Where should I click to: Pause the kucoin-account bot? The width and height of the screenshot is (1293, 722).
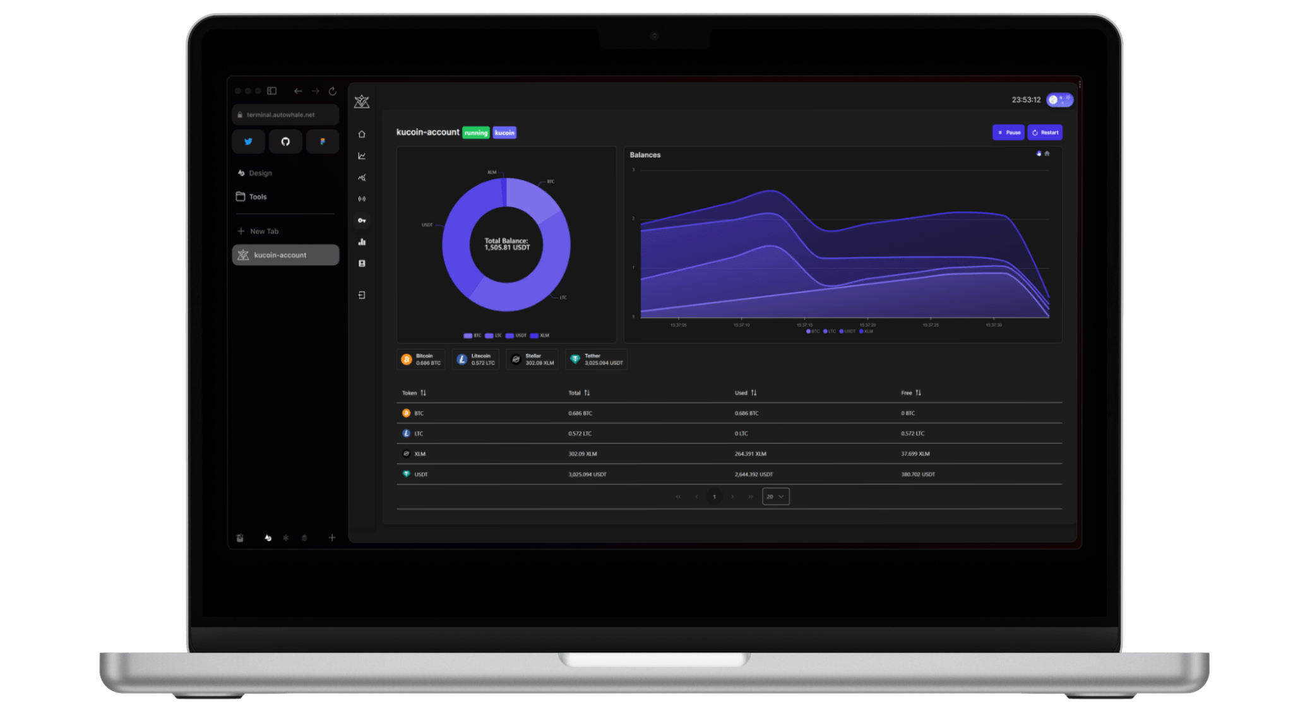1008,133
